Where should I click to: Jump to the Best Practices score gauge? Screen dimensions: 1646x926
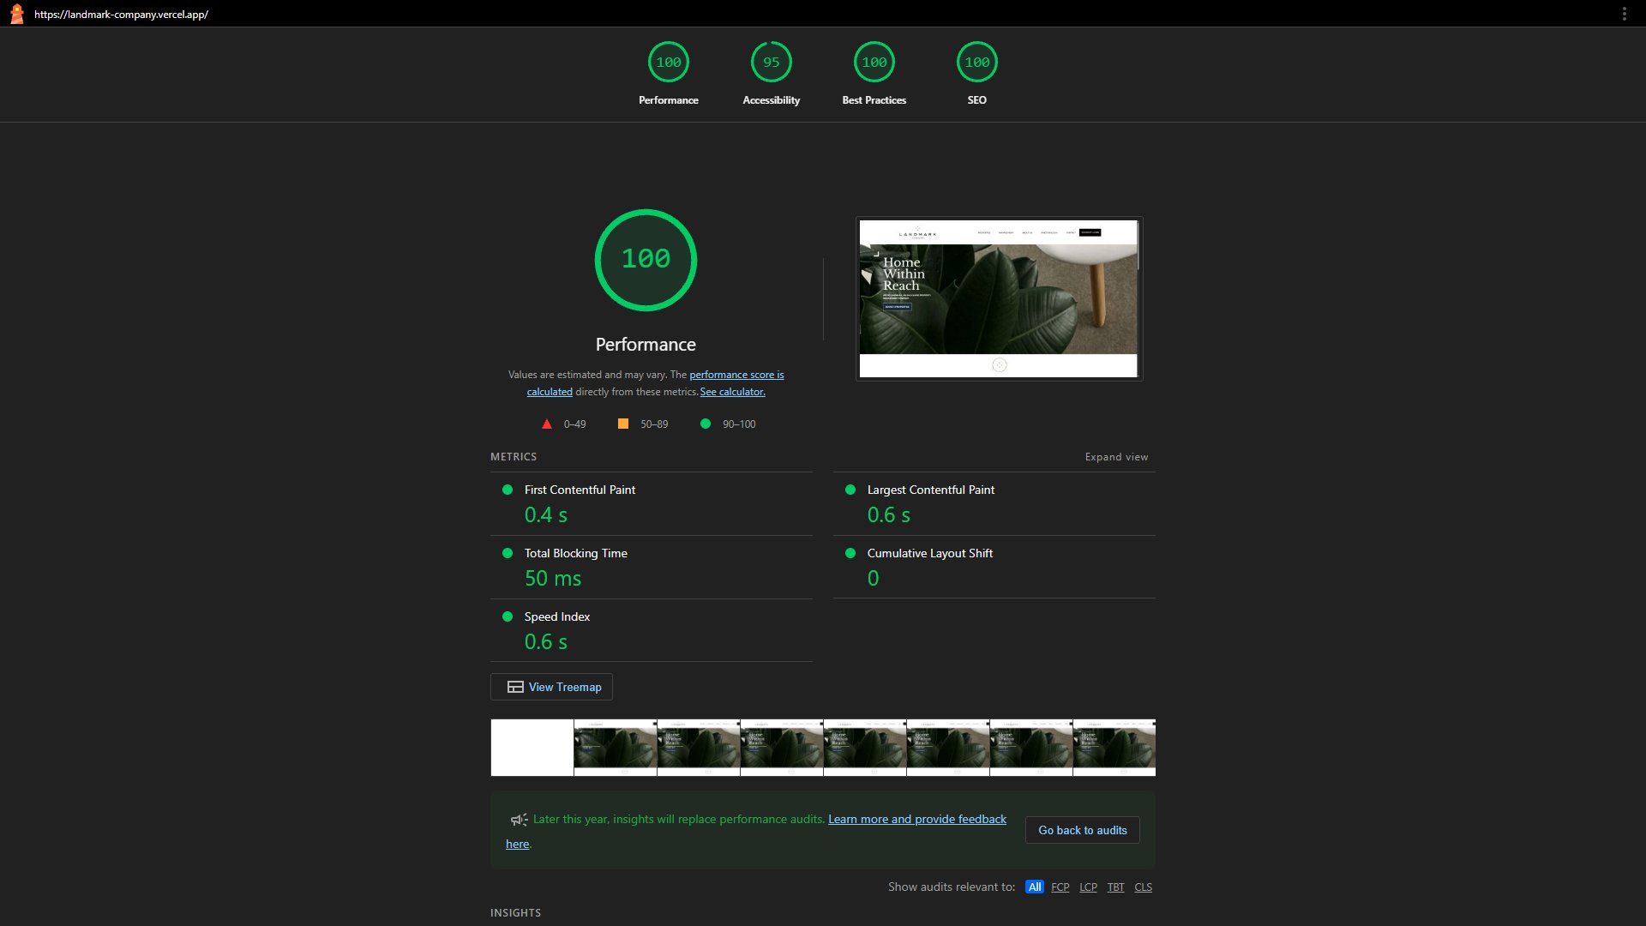874,63
